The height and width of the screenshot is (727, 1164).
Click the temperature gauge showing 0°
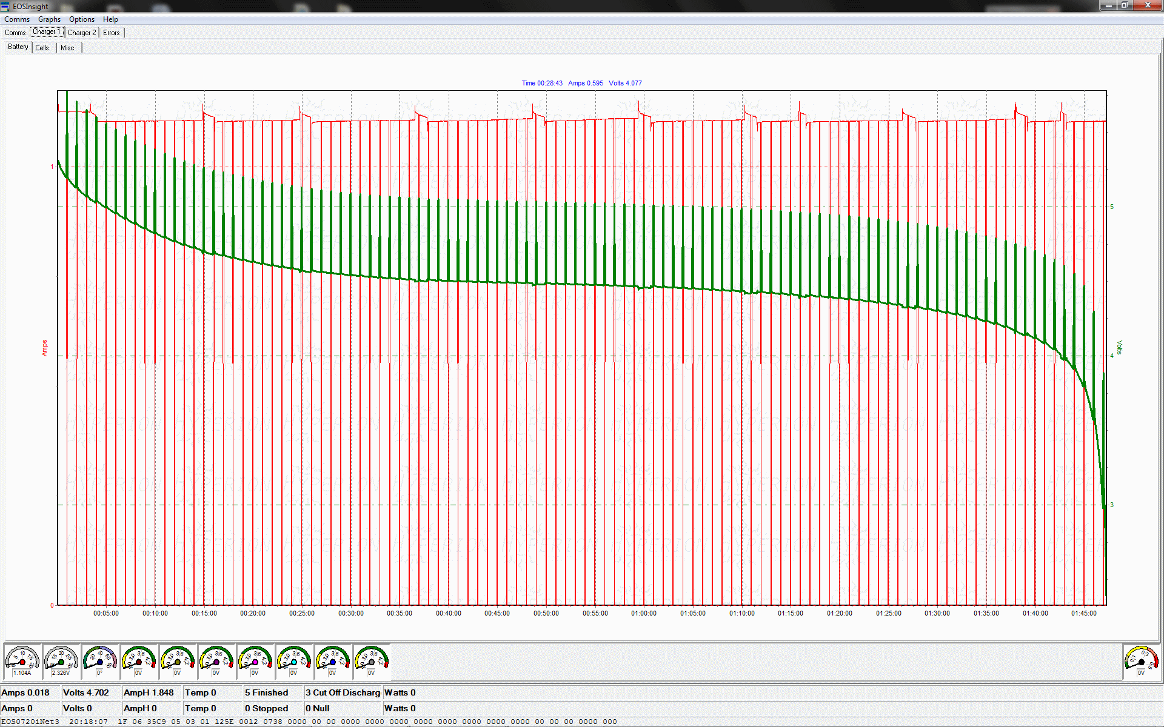tap(100, 661)
